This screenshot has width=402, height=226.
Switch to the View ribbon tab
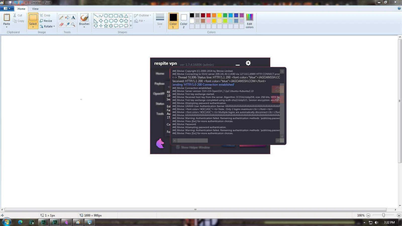tap(35, 9)
